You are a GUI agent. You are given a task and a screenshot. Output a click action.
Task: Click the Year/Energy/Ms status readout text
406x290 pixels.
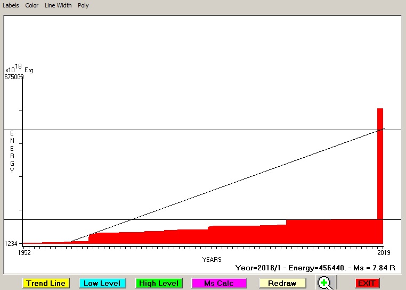pos(315,268)
